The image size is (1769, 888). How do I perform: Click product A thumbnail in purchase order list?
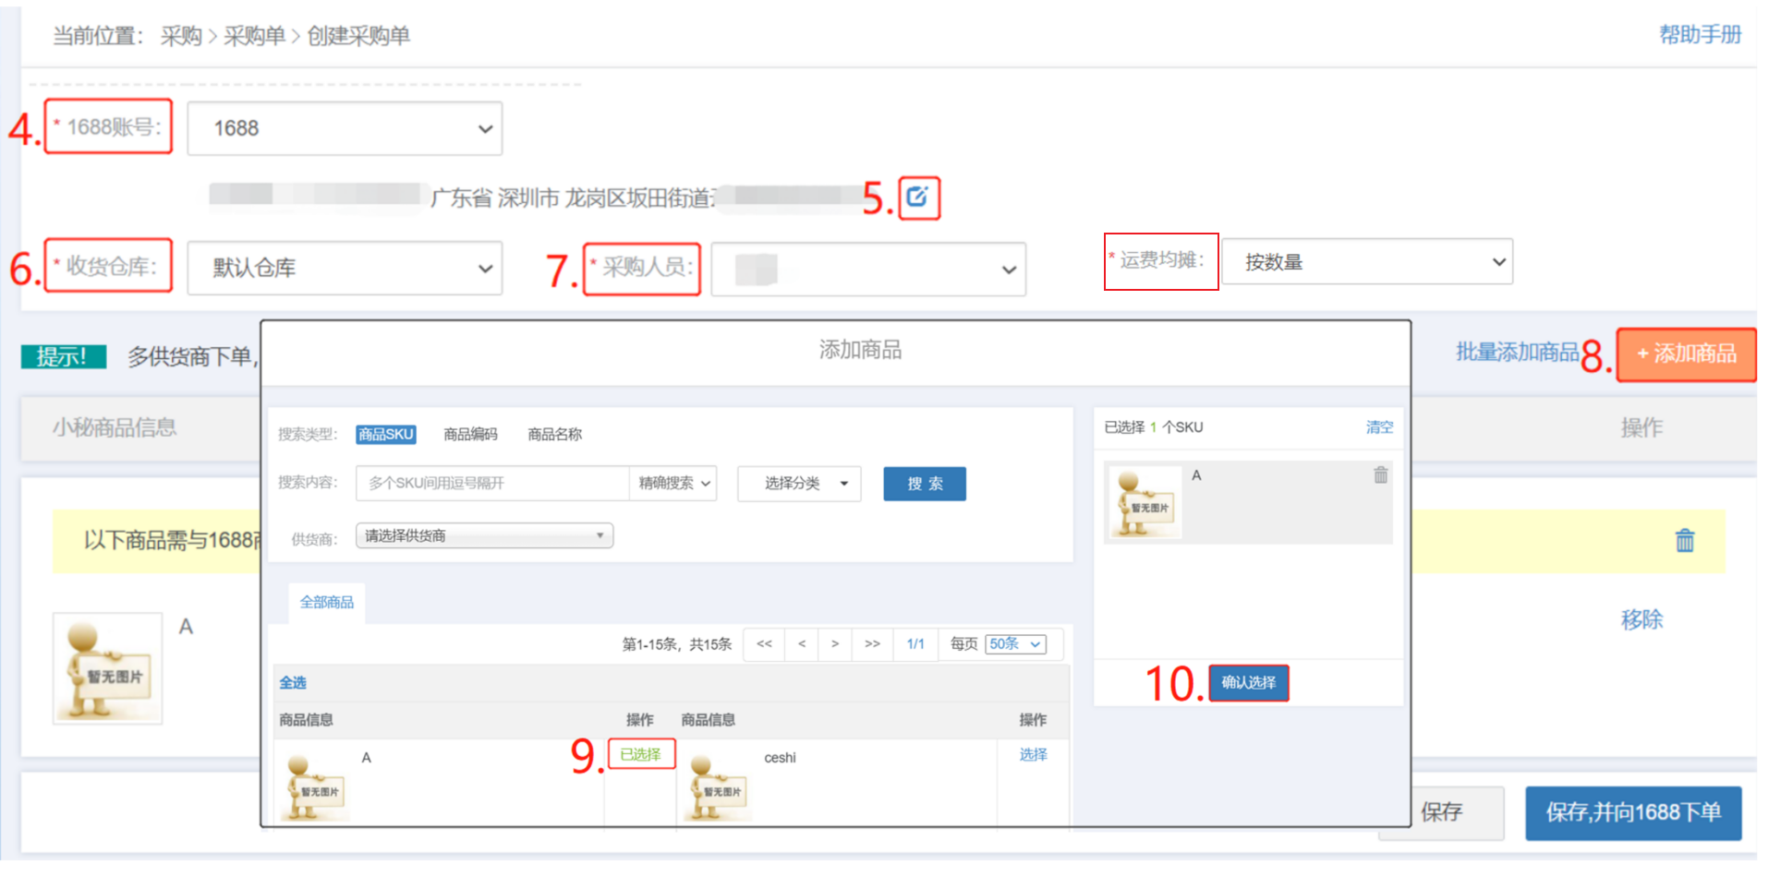(108, 669)
